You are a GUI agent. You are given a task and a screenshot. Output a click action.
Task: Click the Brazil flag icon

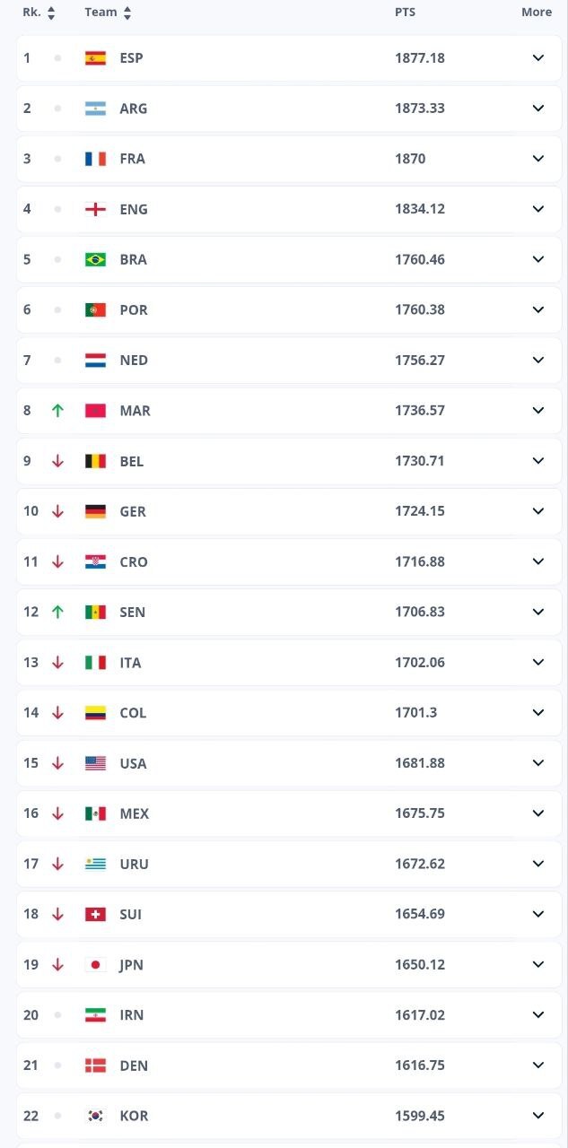95,259
